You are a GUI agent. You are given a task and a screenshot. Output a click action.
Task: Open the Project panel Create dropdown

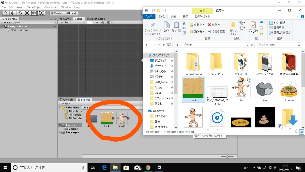[x=65, y=103]
